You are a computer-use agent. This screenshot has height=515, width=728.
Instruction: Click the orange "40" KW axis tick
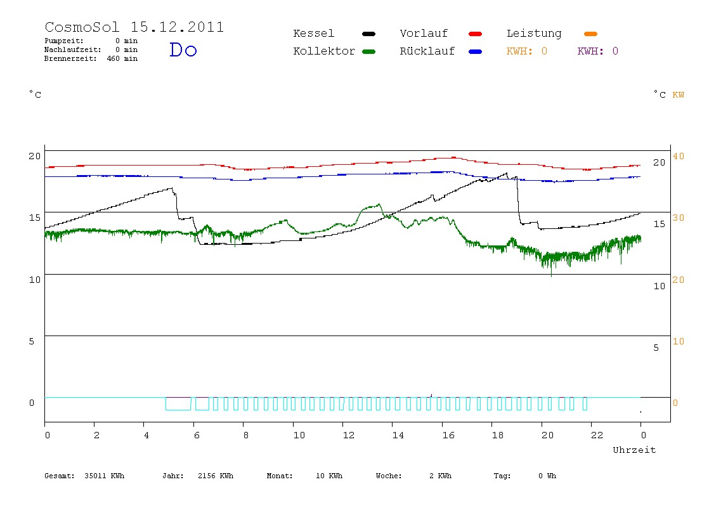pos(679,156)
